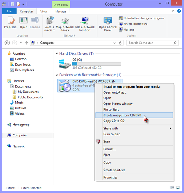
Task: Click the OS (C:) capacity bar
Action: (96, 64)
